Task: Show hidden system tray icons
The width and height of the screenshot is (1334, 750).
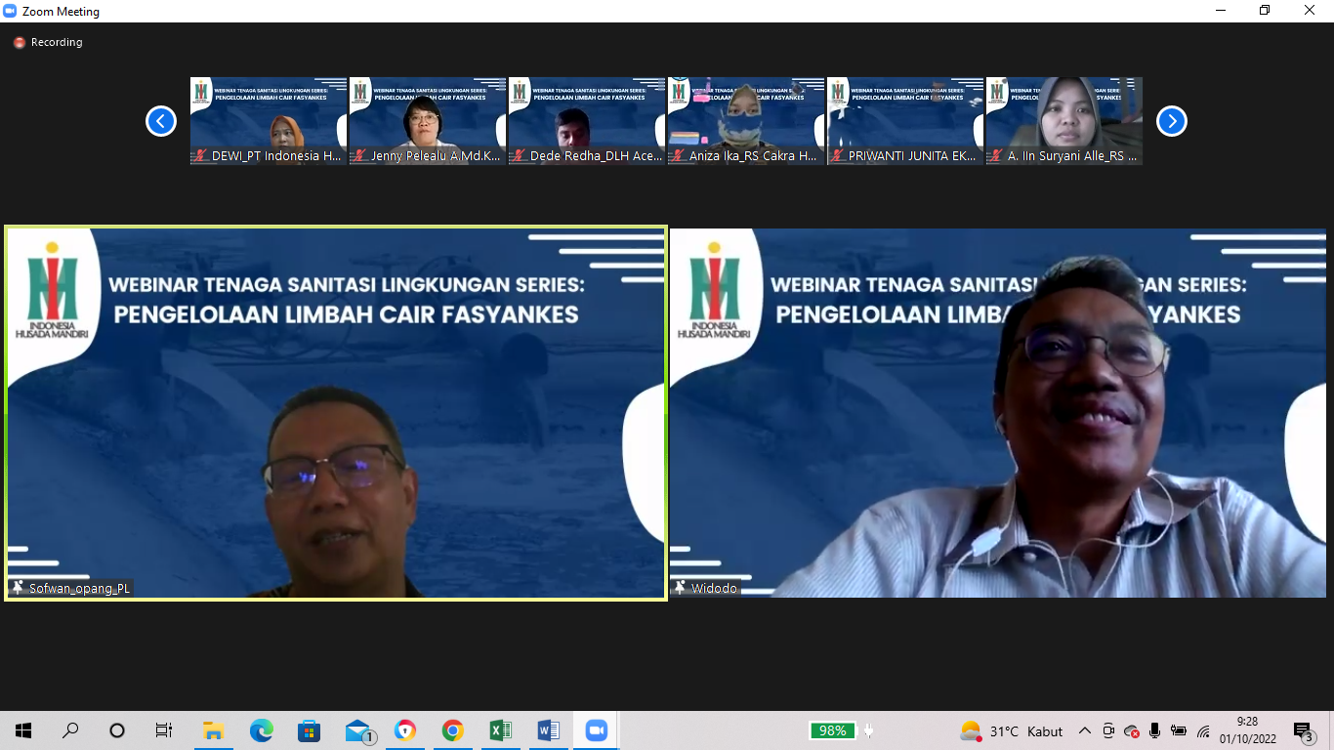Action: pyautogui.click(x=1085, y=730)
